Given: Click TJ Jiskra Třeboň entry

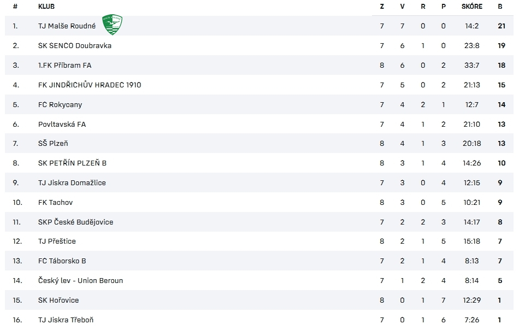Looking at the screenshot, I should click(66, 320).
